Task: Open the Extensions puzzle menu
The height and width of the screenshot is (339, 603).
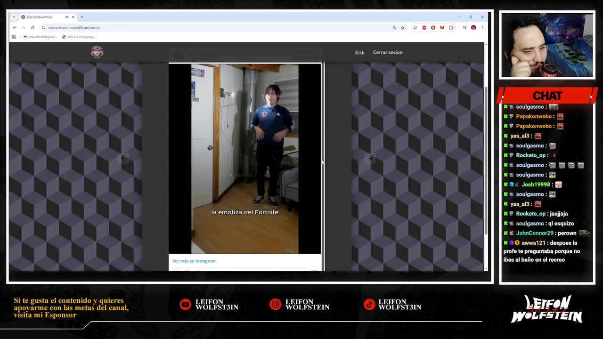Action: pyautogui.click(x=451, y=28)
